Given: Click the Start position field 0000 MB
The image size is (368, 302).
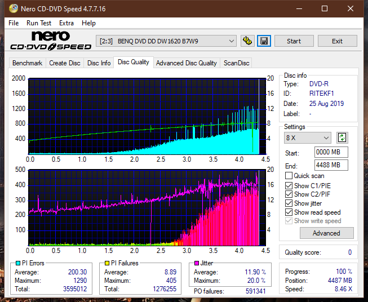Looking at the screenshot, I should point(331,152).
